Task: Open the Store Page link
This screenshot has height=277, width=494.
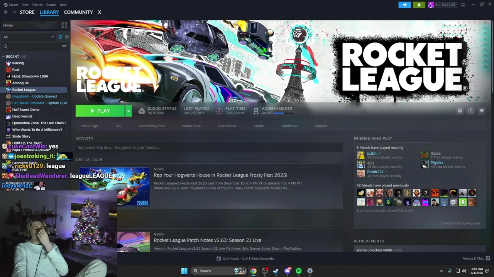Action: [x=90, y=126]
